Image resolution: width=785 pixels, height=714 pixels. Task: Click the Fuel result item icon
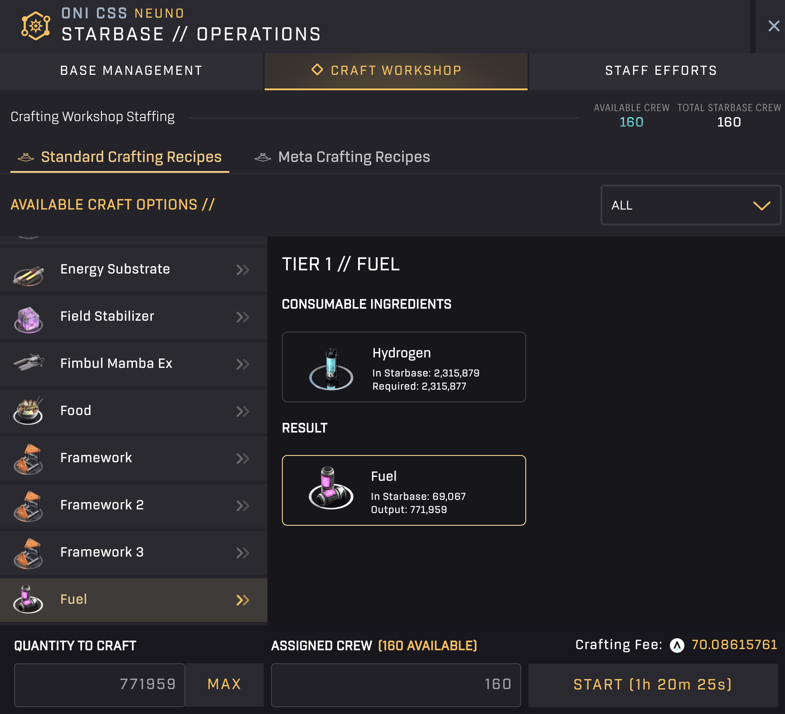[x=331, y=488]
